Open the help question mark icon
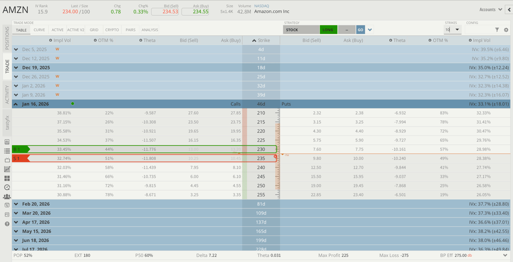Image resolution: width=513 pixels, height=262 pixels. pyautogui.click(x=7, y=224)
